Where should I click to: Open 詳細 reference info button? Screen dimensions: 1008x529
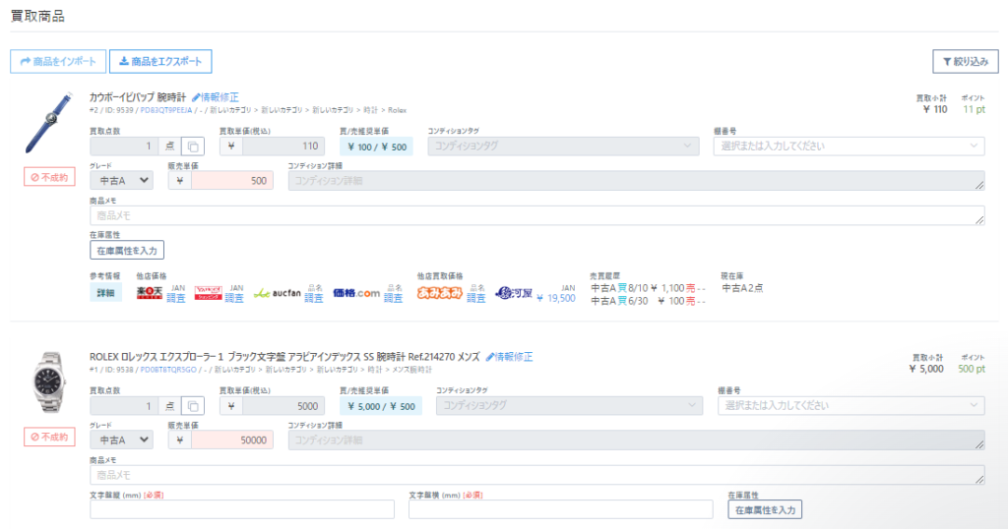click(105, 293)
